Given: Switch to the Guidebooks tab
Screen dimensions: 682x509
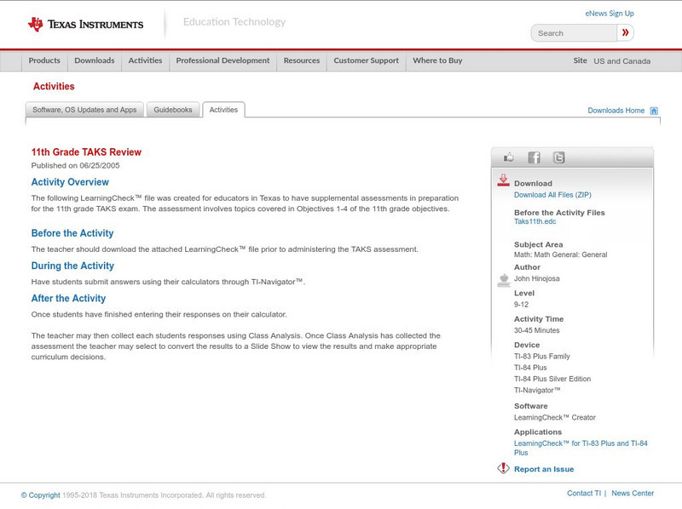Looking at the screenshot, I should coord(173,110).
